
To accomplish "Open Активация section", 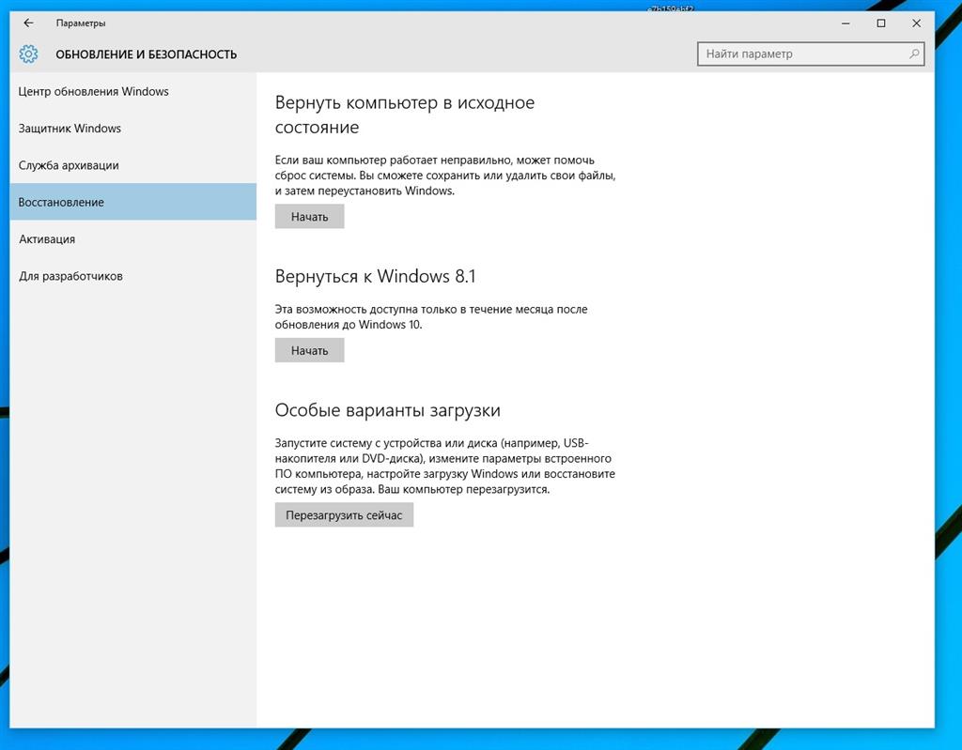I will point(133,239).
